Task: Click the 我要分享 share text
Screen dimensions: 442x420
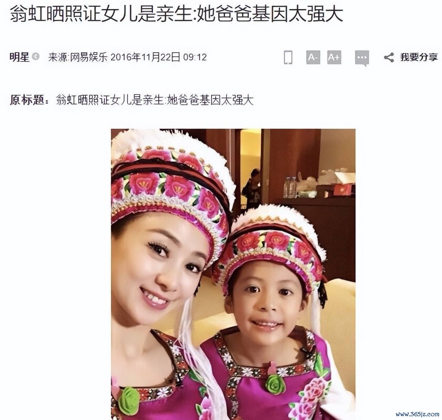Action: tap(419, 57)
